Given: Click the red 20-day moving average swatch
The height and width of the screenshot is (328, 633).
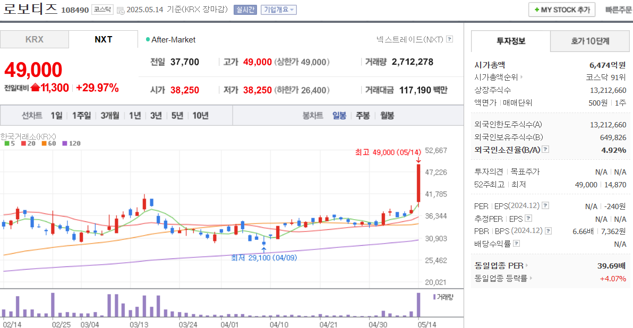Looking at the screenshot, I should tap(23, 144).
